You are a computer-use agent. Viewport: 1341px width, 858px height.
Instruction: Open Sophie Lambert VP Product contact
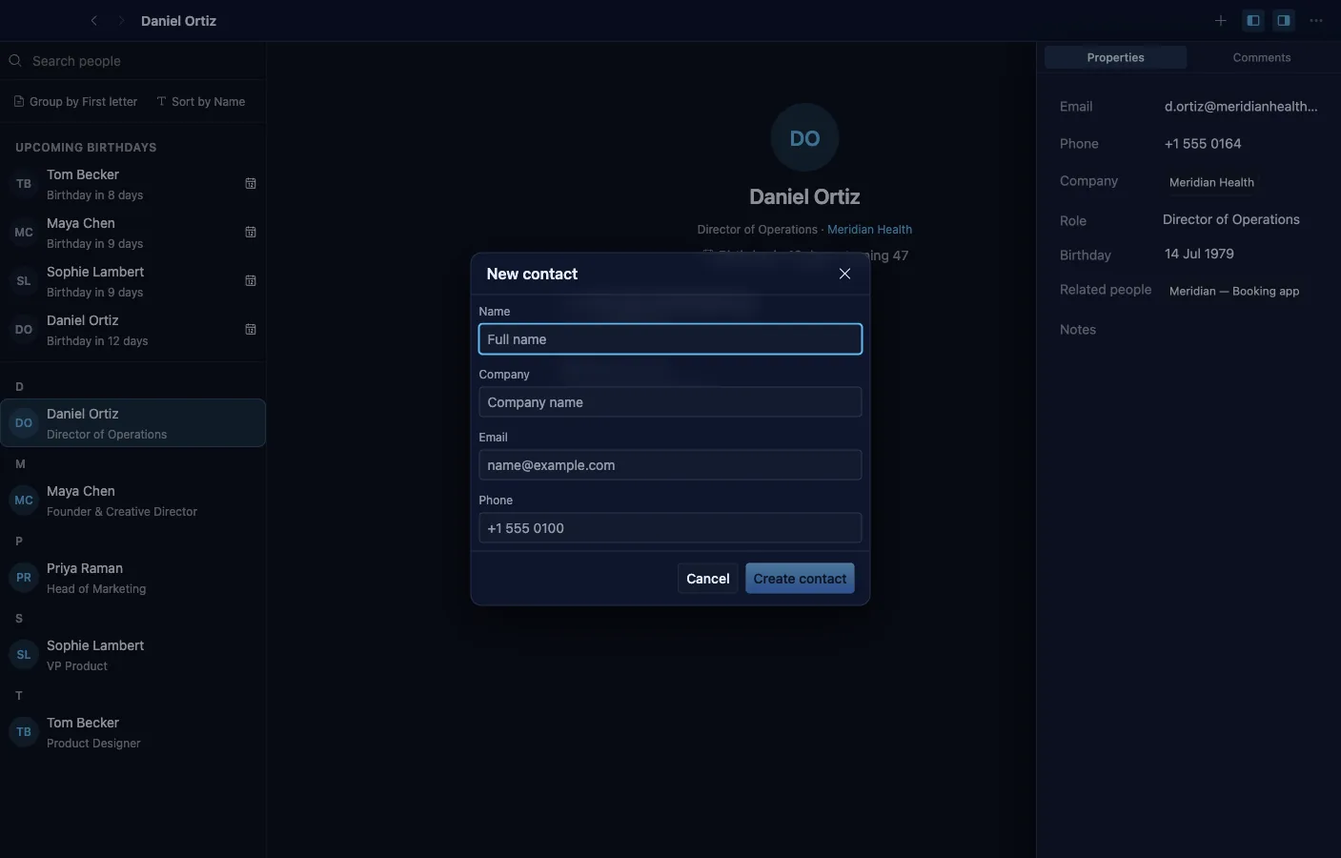(x=132, y=655)
